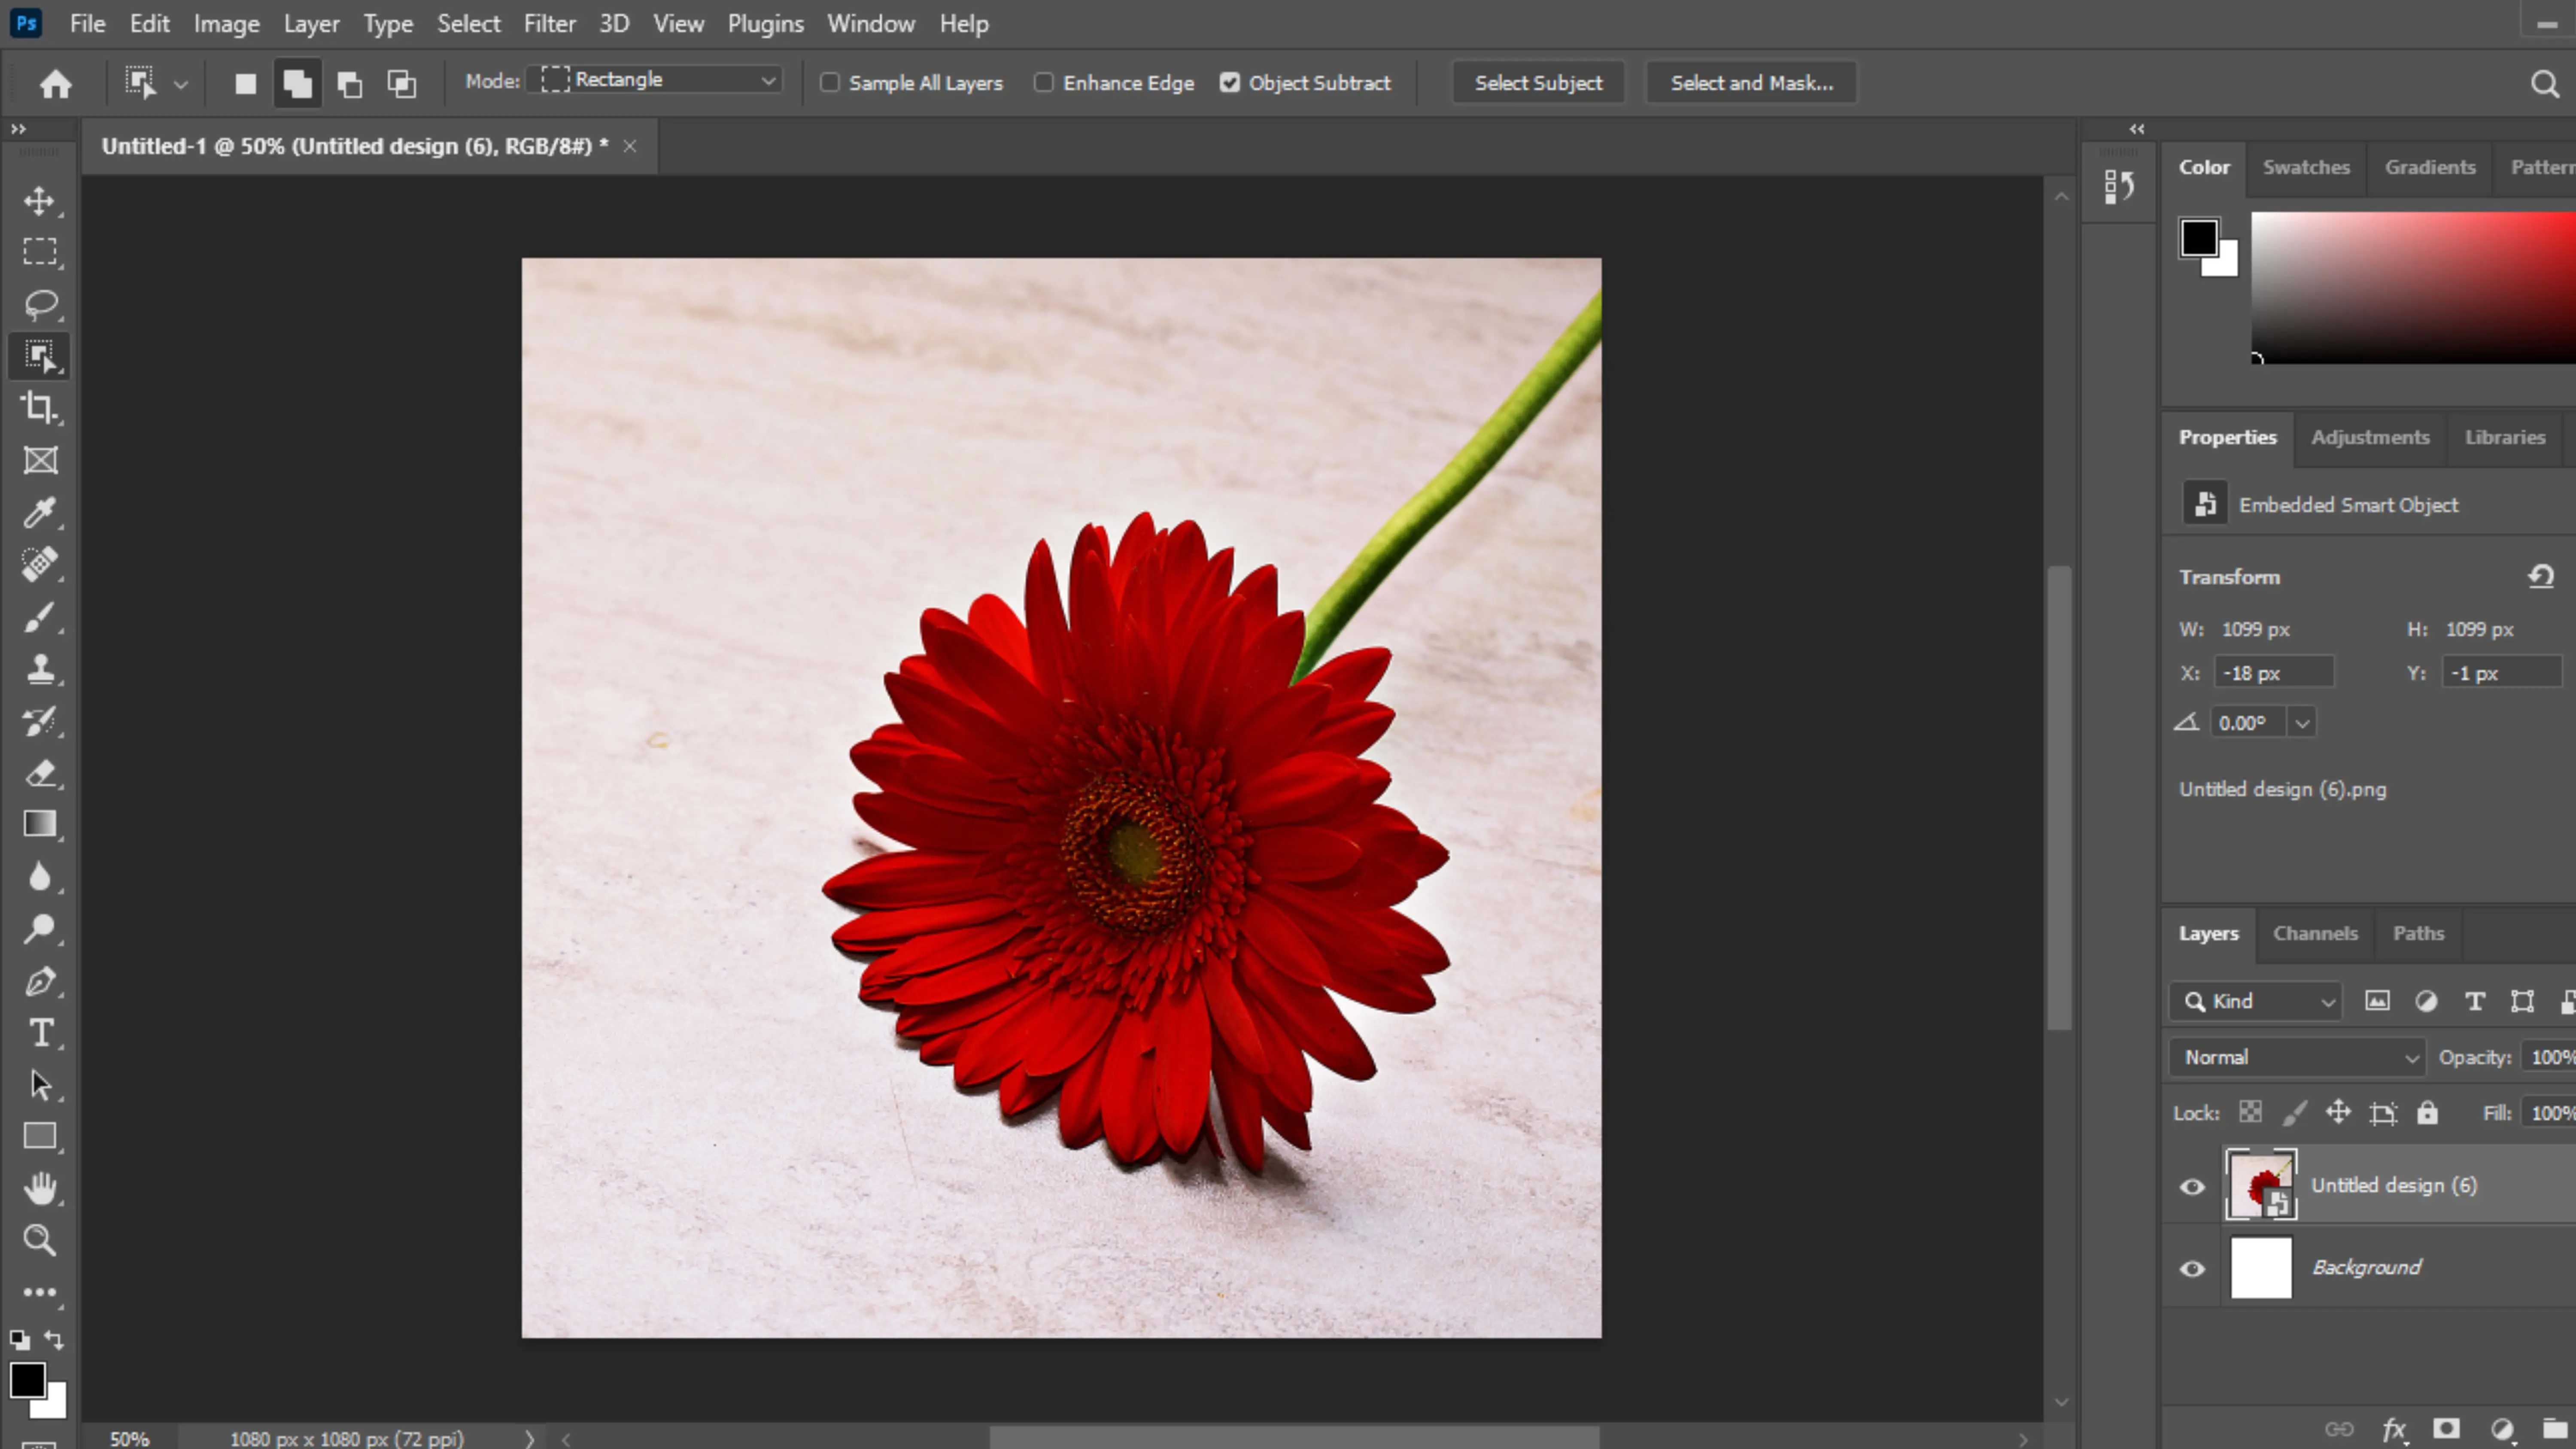The image size is (2576, 1449).
Task: Switch to the Swatches tab
Action: coord(2306,167)
